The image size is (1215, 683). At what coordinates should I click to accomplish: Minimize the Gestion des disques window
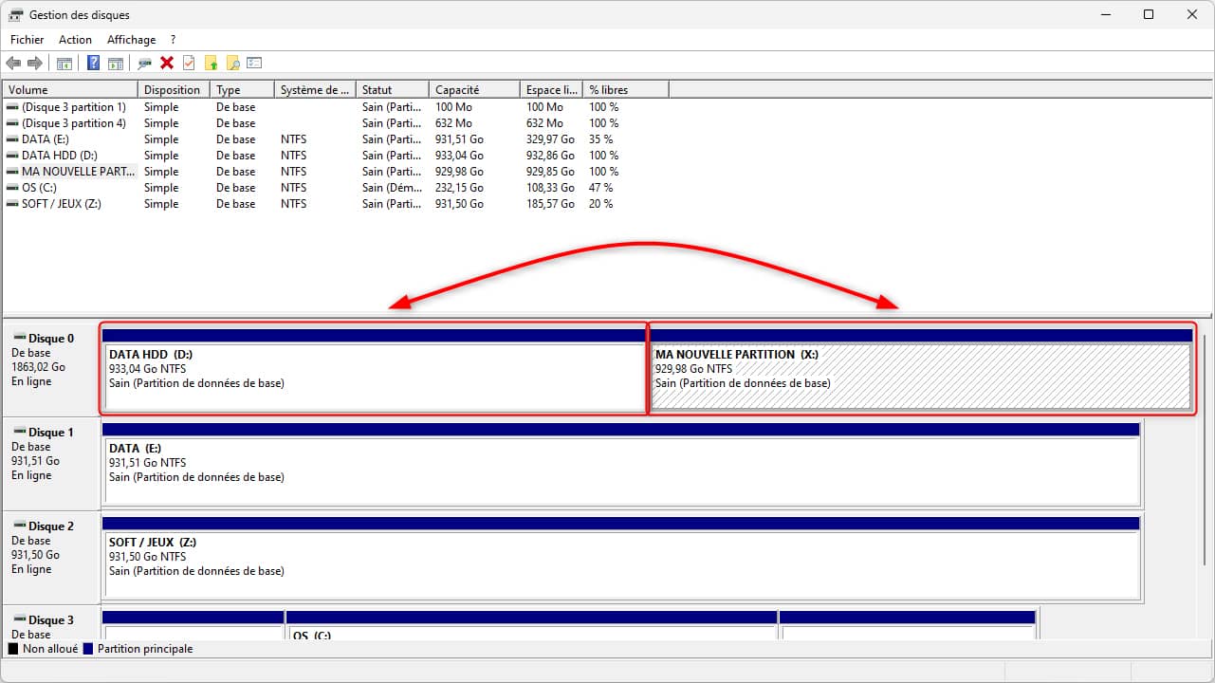(1105, 15)
